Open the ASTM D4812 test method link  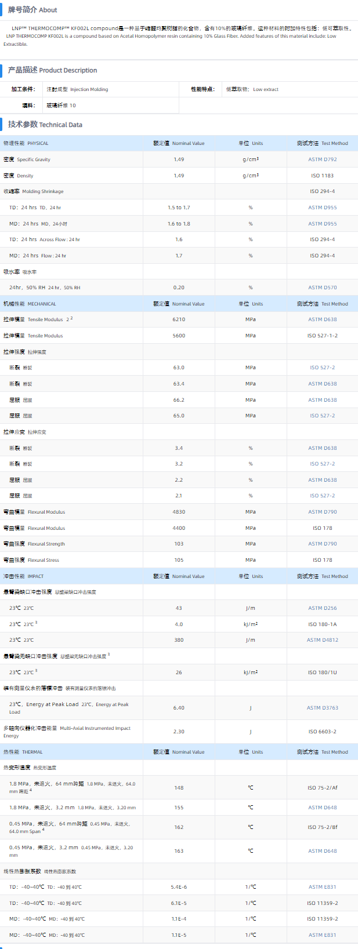pyautogui.click(x=321, y=640)
